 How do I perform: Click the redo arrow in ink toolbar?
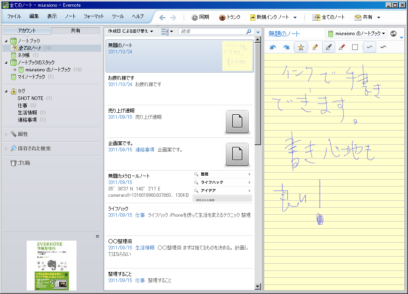(286, 47)
